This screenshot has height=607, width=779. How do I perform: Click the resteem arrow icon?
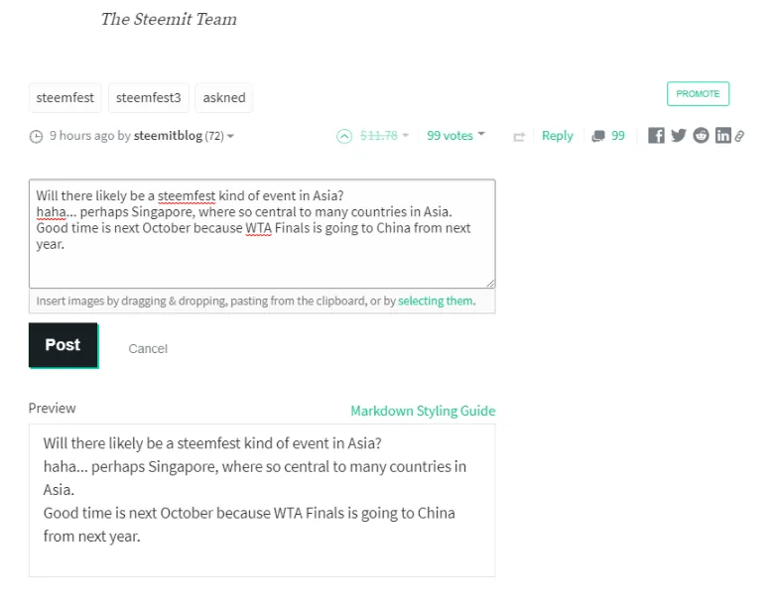coord(519,137)
